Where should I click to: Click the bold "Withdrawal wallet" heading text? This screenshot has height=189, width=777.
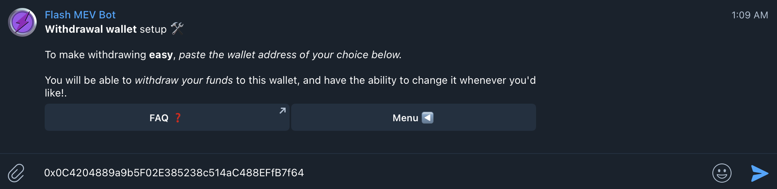point(91,29)
